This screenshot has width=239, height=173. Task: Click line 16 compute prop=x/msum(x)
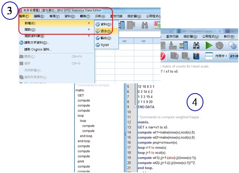[158, 142]
